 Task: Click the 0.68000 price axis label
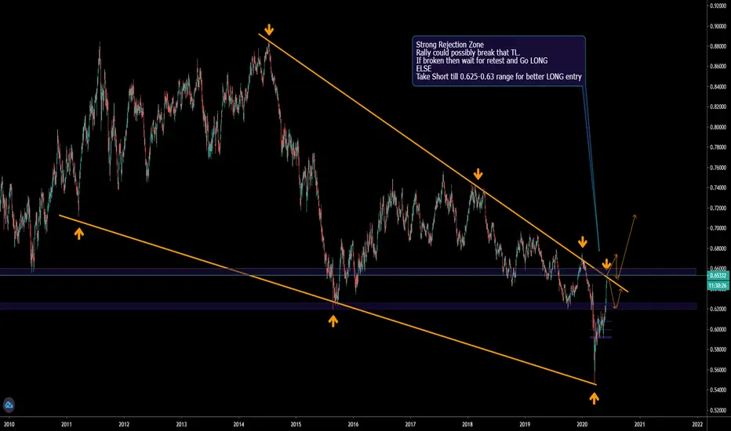coord(718,248)
